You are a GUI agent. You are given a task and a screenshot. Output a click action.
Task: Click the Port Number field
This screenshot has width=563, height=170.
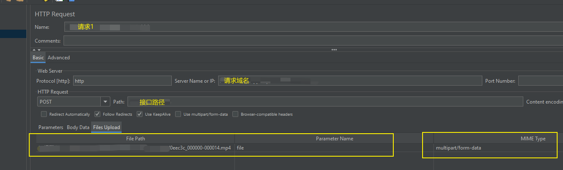pos(540,81)
